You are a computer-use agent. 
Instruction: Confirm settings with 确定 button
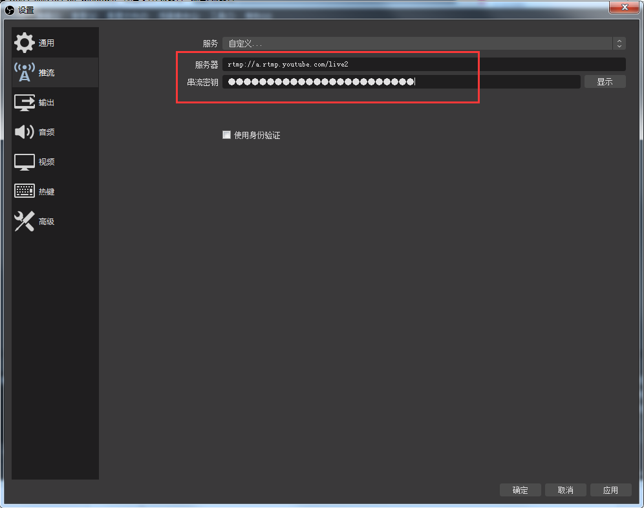(520, 490)
